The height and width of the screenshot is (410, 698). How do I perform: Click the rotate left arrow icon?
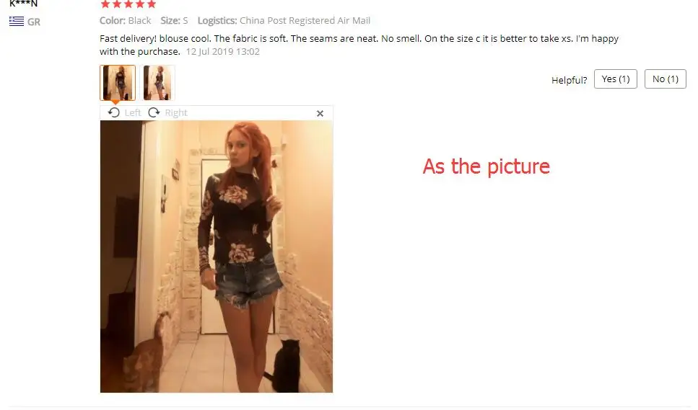coord(113,113)
